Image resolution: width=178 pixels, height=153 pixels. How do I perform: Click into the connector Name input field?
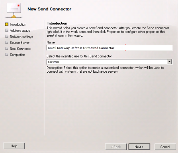tap(109, 48)
